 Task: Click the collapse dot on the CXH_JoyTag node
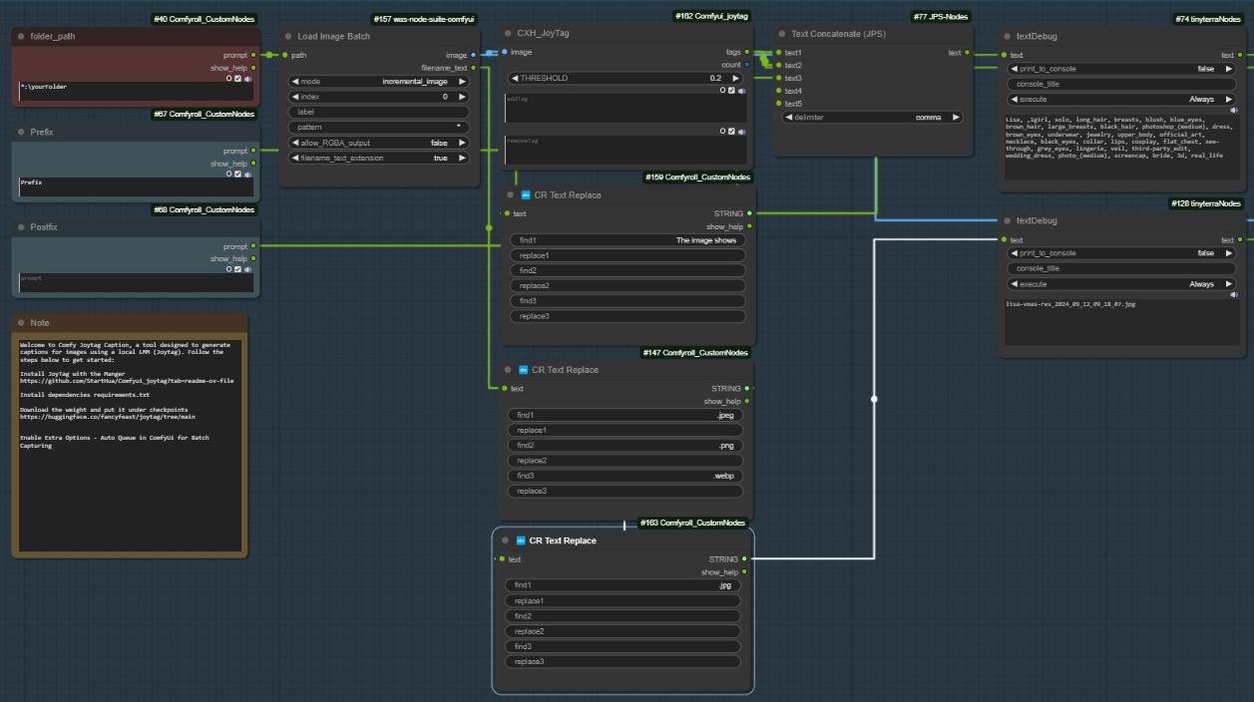click(508, 33)
